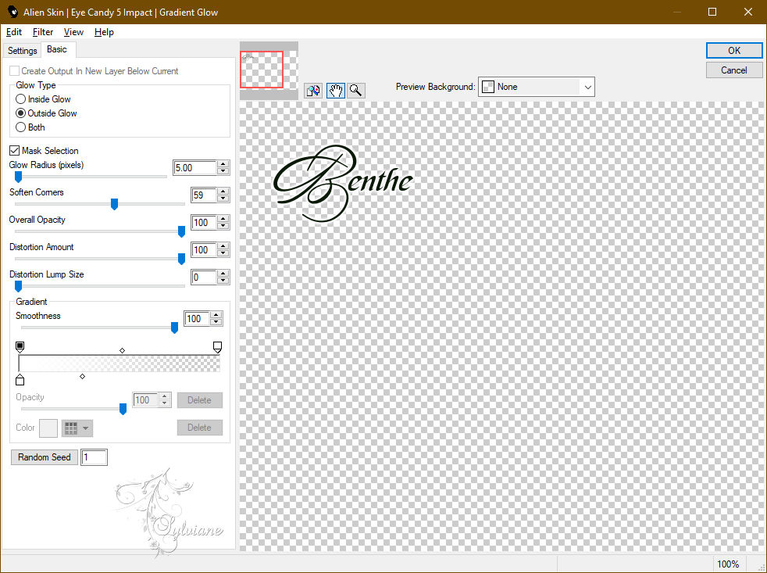767x573 pixels.
Task: Close the Gradient Glow dialog window
Action: 748,12
